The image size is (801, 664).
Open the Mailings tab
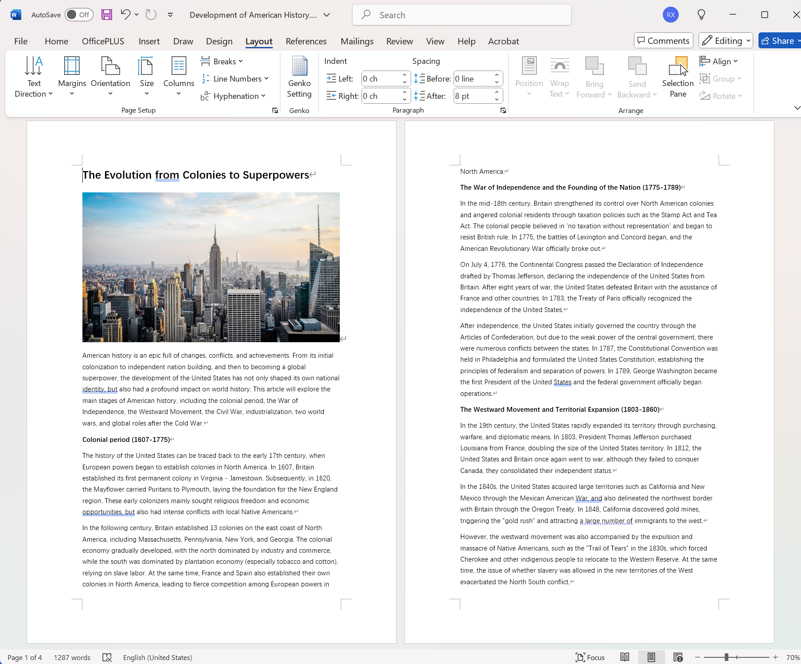click(357, 41)
